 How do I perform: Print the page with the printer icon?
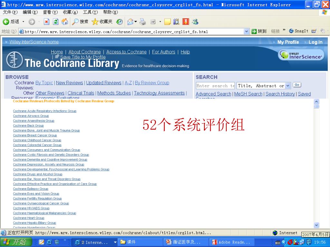[x=143, y=22]
